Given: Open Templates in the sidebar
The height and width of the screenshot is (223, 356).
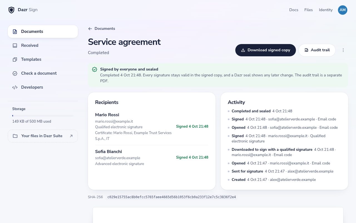Looking at the screenshot, I should pos(43,59).
